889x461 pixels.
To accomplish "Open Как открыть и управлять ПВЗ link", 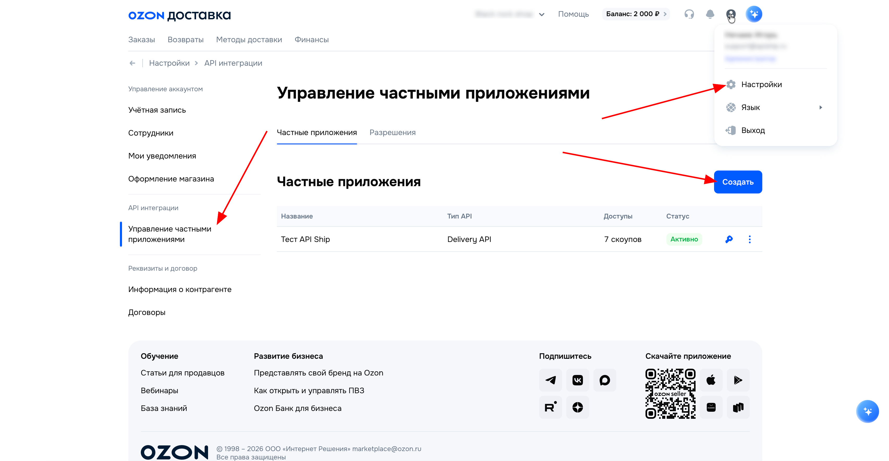I will (x=309, y=391).
